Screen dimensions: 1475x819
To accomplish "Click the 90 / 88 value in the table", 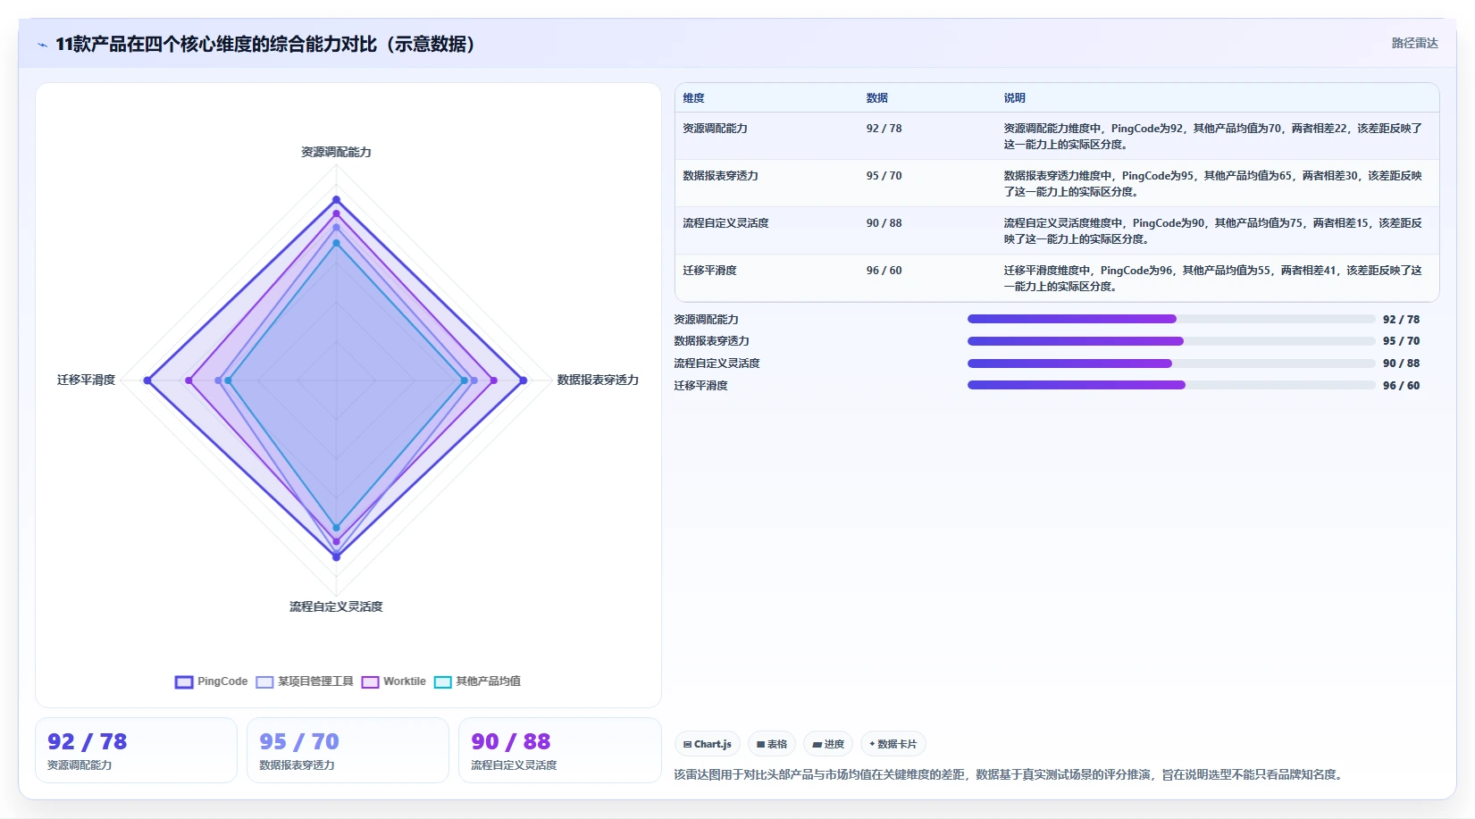I will coord(884,223).
